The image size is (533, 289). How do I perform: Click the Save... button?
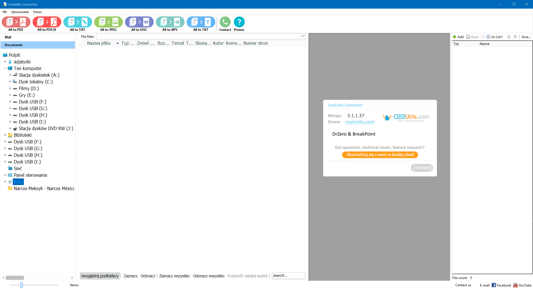tap(526, 37)
